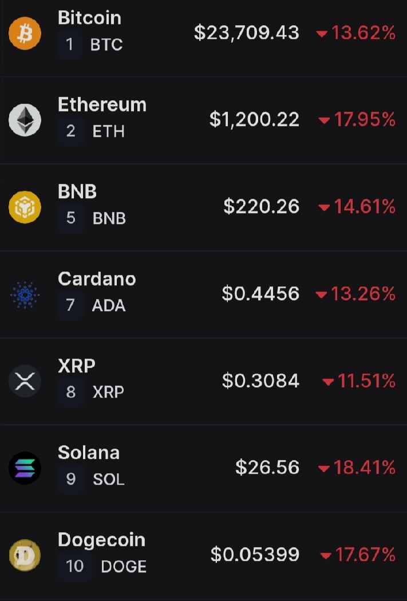Viewport: 407px width, 601px height.
Task: Click Solana's 18.41% change indicator
Action: pyautogui.click(x=357, y=468)
